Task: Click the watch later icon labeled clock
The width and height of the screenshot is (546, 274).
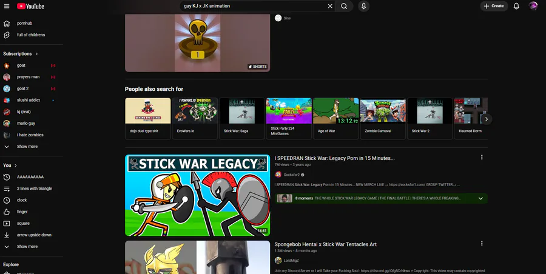Action: click(7, 200)
